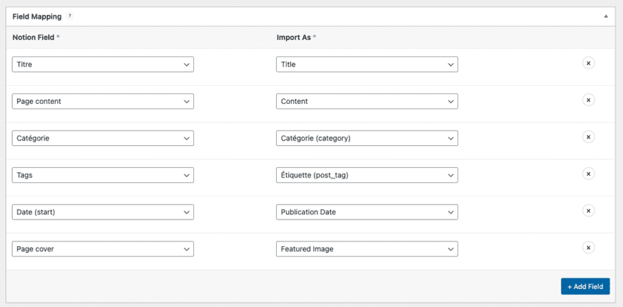Delete the Page cover mapping row
This screenshot has width=623, height=307.
coord(588,248)
